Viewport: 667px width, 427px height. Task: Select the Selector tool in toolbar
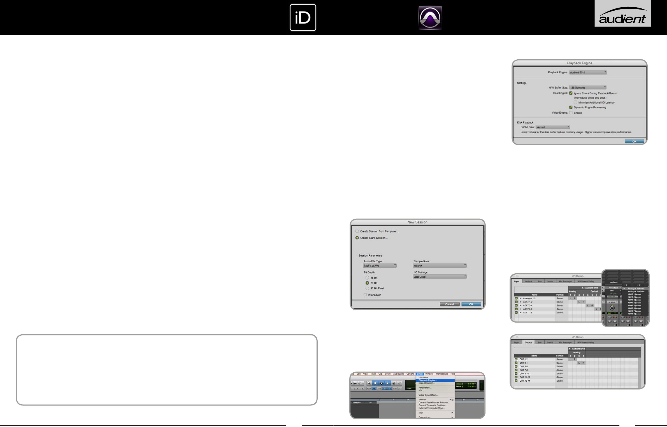(x=382, y=383)
